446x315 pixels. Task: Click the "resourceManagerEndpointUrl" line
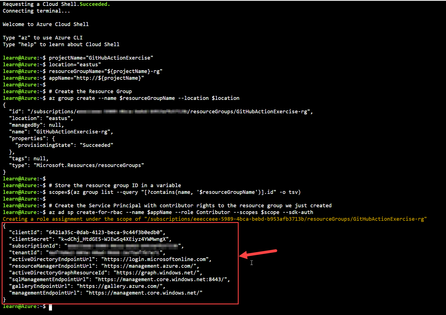tap(104, 266)
